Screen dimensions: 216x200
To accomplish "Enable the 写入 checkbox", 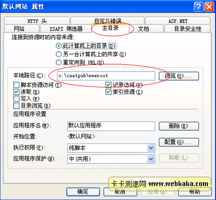I will (16, 99).
